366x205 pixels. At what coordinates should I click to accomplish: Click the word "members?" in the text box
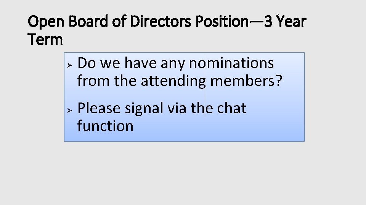(x=246, y=80)
